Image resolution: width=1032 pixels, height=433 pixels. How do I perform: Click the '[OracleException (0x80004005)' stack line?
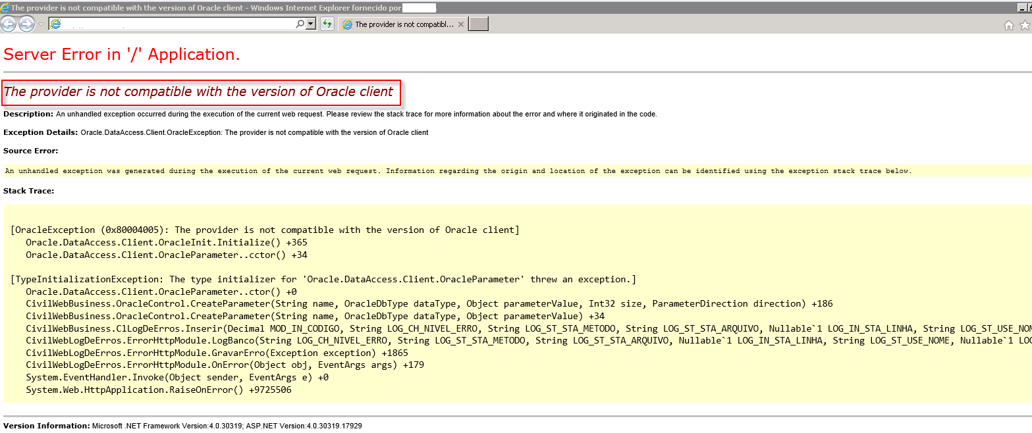pyautogui.click(x=265, y=230)
